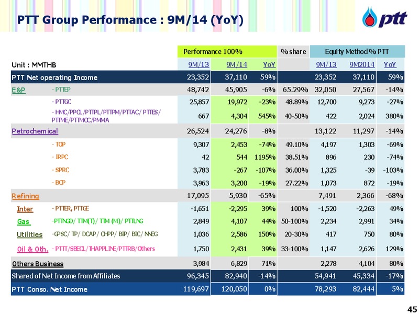The height and width of the screenshot is (314, 419).
Task: Click the HMC/PPCL/PTTPL row label
Action: (106, 116)
